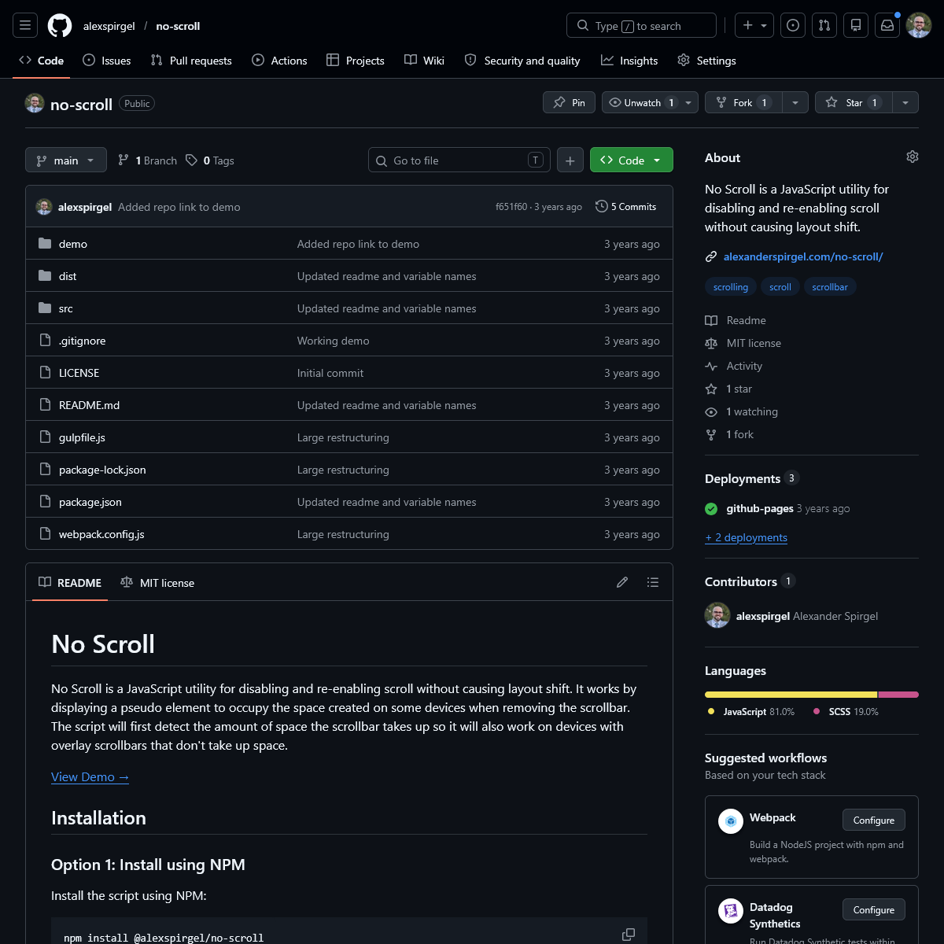Click the Webpack workflow icon

(731, 821)
